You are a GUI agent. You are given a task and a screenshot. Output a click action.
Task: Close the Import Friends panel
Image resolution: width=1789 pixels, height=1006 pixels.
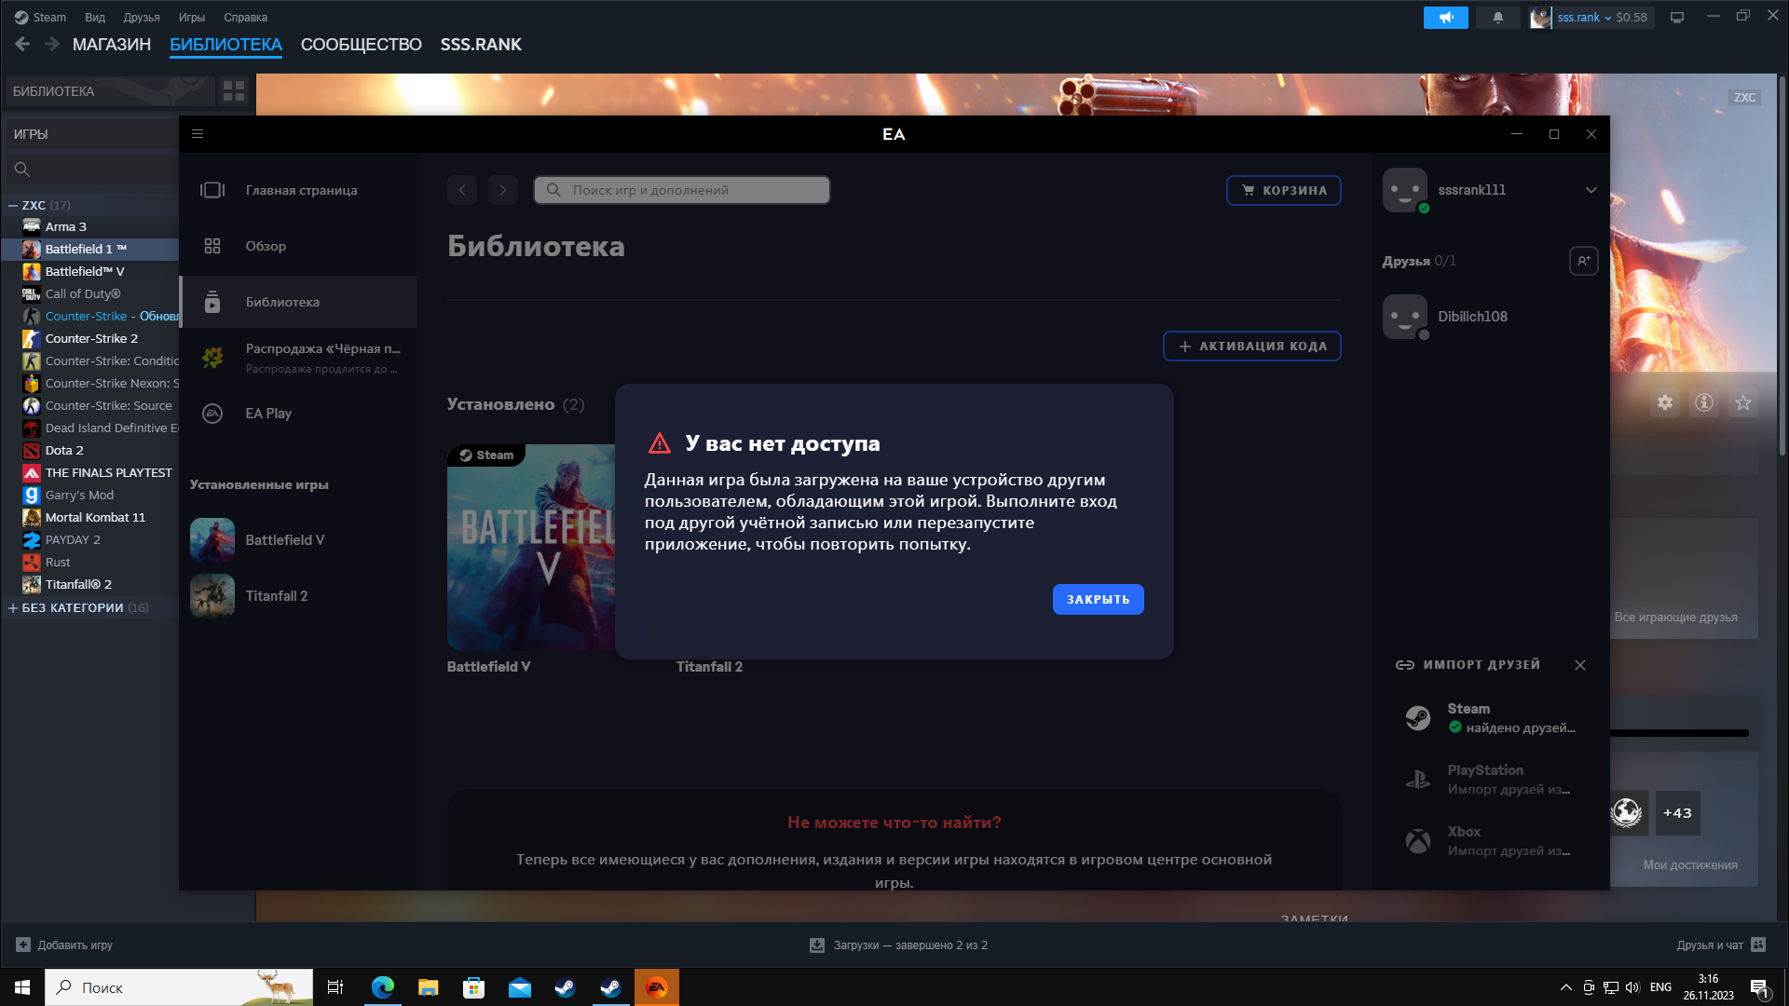coord(1580,665)
